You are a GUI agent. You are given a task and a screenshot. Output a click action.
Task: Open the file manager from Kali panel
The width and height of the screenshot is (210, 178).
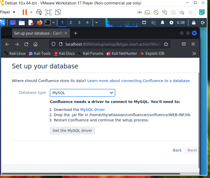click(22, 23)
